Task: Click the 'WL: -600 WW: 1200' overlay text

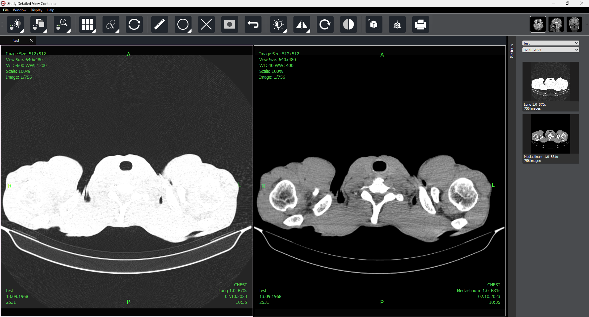Action: tap(26, 65)
